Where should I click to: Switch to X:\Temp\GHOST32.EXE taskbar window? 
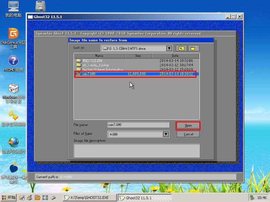click(x=89, y=198)
